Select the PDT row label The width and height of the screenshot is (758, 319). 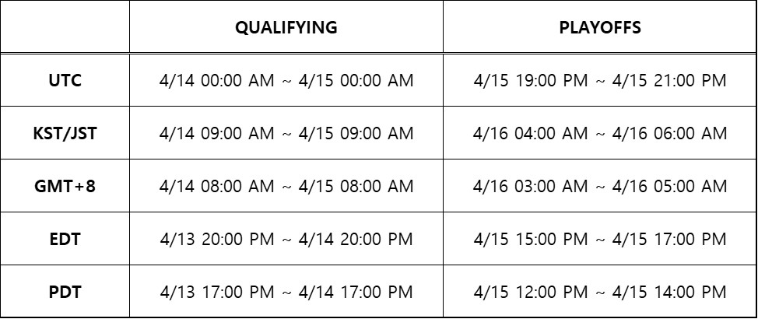click(65, 292)
